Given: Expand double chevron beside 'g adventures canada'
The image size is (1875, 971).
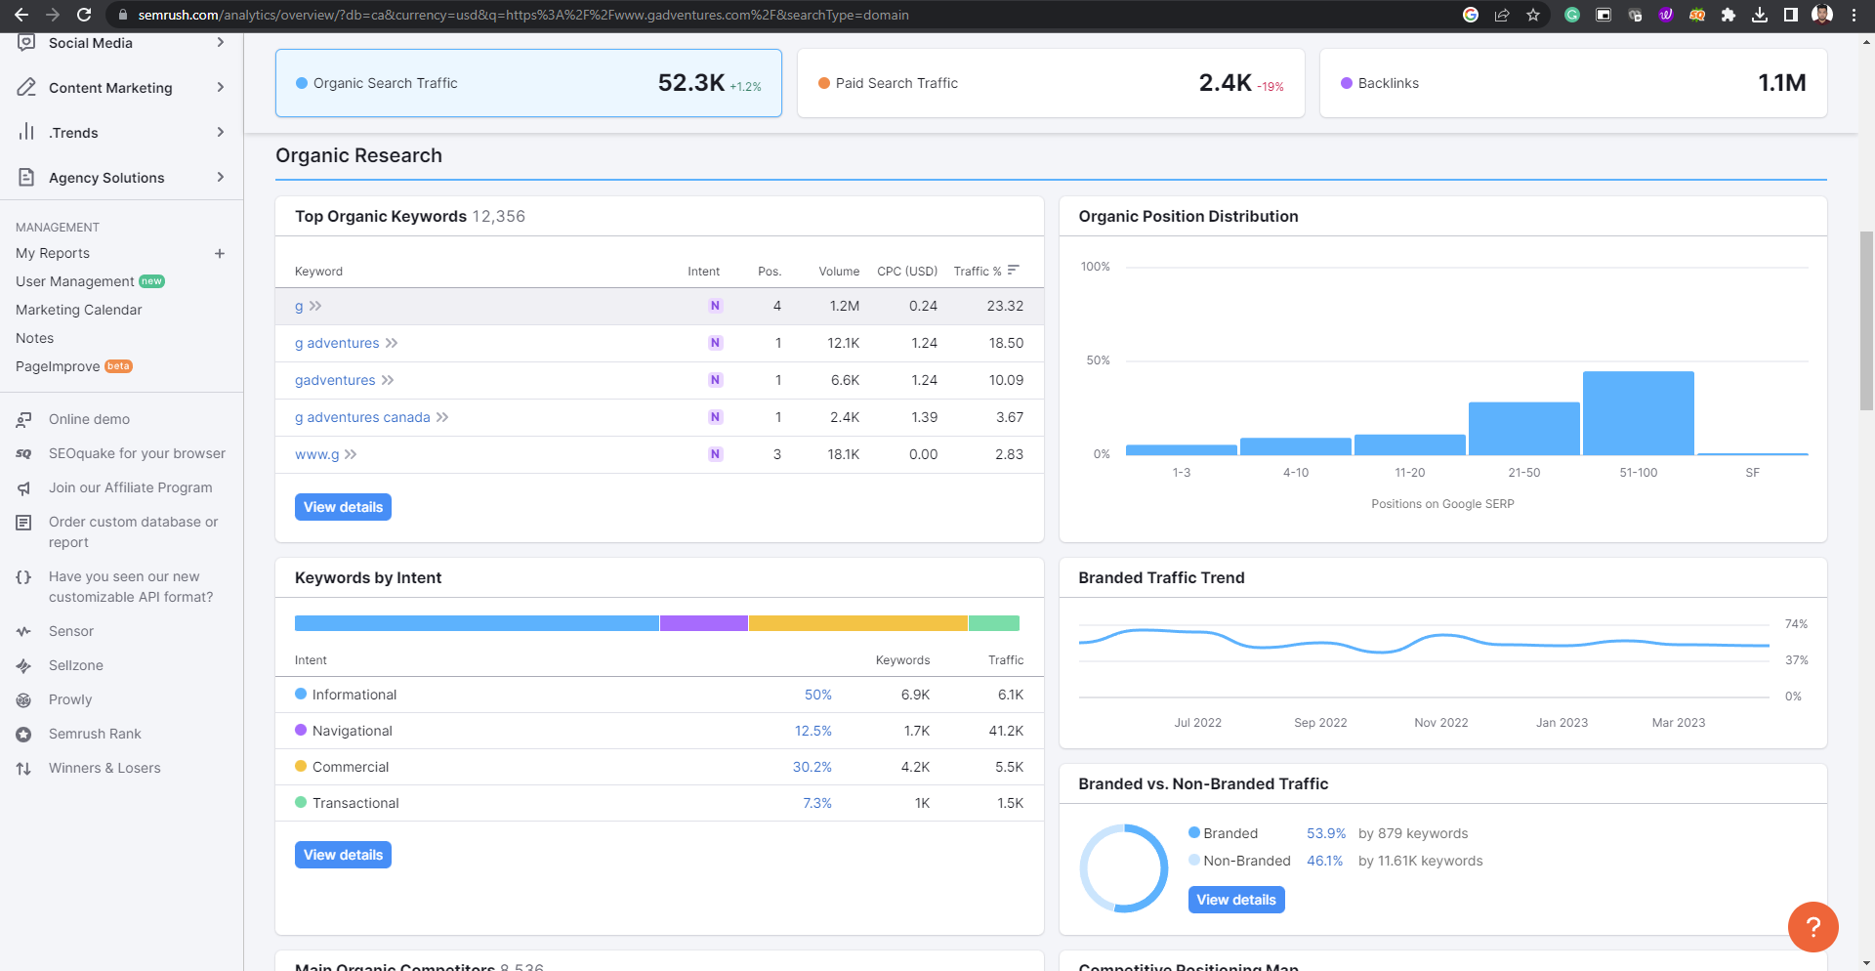Looking at the screenshot, I should [x=442, y=417].
